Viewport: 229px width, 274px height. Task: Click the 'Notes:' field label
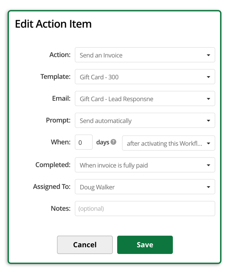tap(60, 208)
